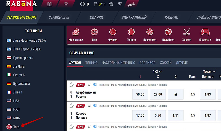Viewport: 221px width, 131px height.
Task: Expand the 1x2 market dropdown
Action: [x=157, y=71]
